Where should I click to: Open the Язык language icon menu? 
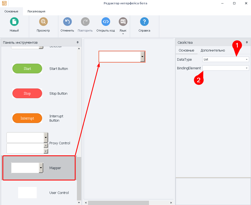pyautogui.click(x=123, y=22)
